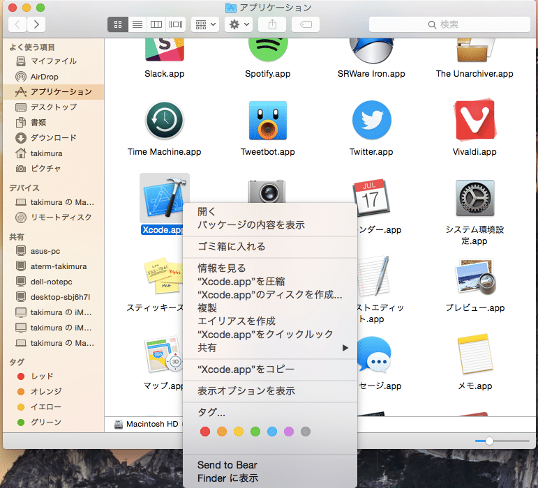The width and height of the screenshot is (538, 488).
Task: Switch to icon view
Action: [118, 24]
